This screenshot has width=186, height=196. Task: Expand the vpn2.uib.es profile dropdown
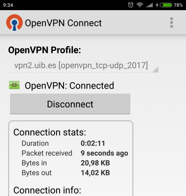click(84, 66)
